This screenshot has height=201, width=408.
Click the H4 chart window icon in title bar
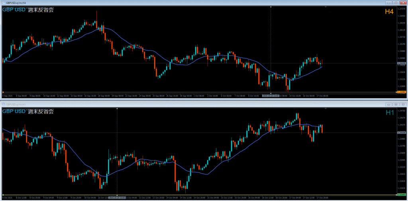click(x=4, y=3)
